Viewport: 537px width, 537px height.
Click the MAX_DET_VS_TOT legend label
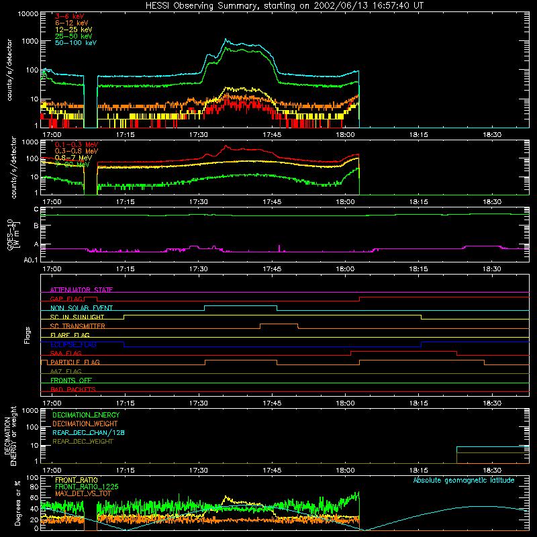pos(83,493)
